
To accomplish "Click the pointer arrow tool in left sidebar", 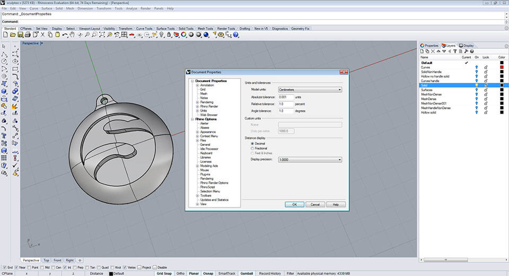I will pos(4,46).
